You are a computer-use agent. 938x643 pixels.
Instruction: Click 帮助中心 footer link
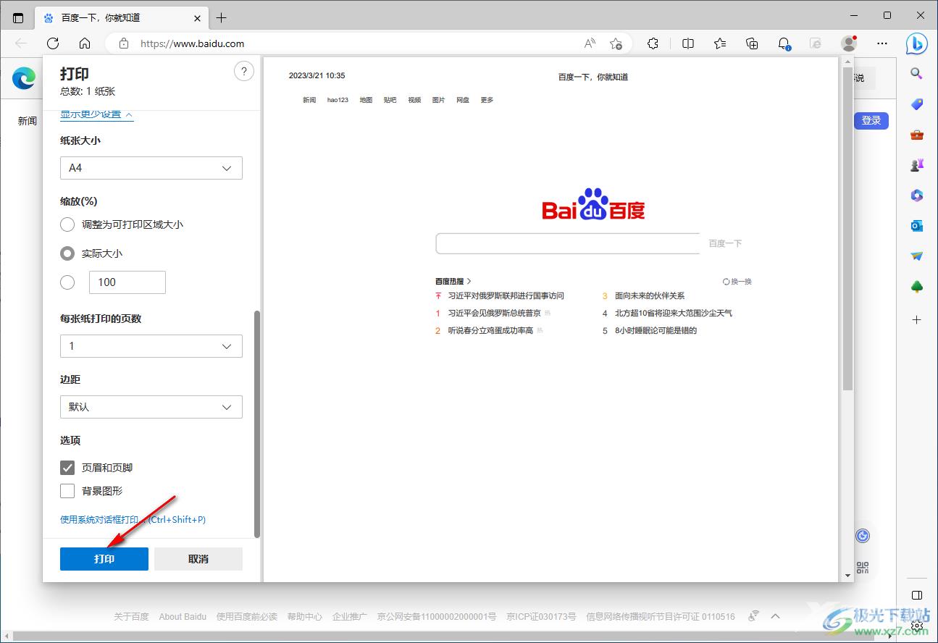point(305,617)
